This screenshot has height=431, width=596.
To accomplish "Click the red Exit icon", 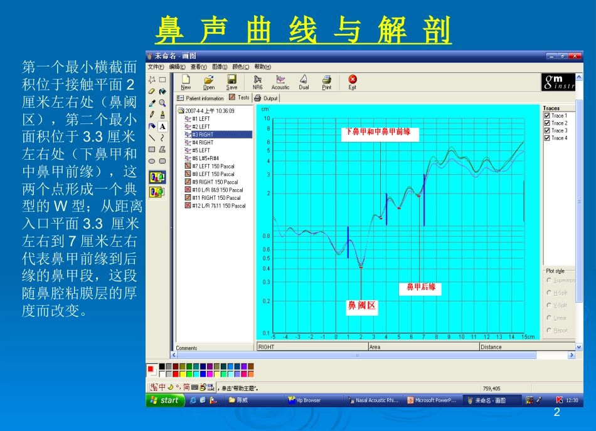I will [353, 79].
